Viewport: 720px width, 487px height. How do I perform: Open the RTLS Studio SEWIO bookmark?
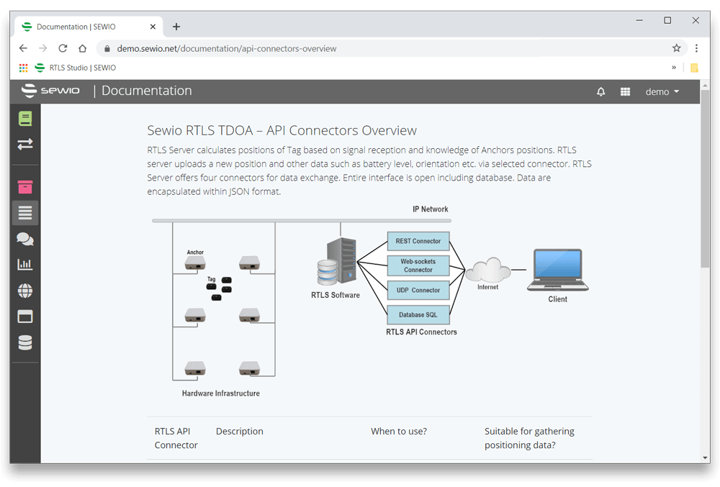tap(76, 67)
